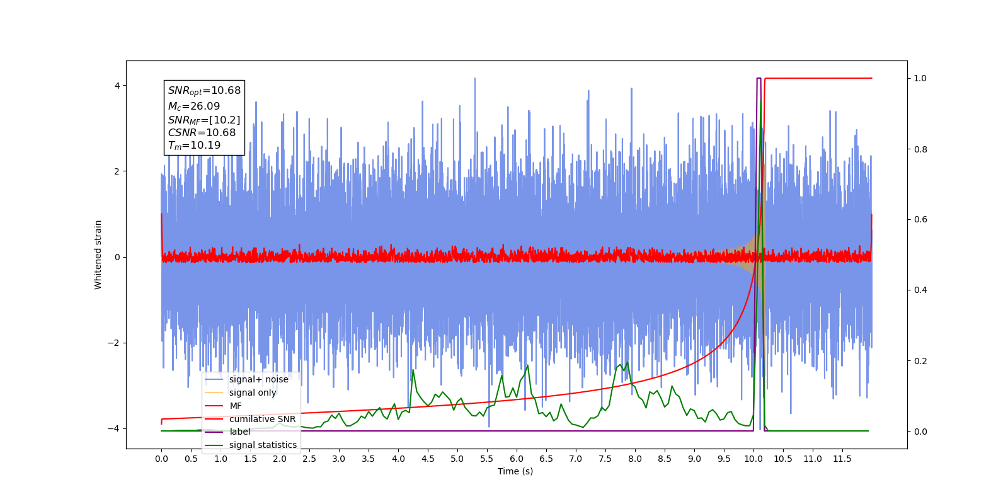1008x504 pixels.
Task: Click the right-axis tick label 1.0
Action: (920, 79)
